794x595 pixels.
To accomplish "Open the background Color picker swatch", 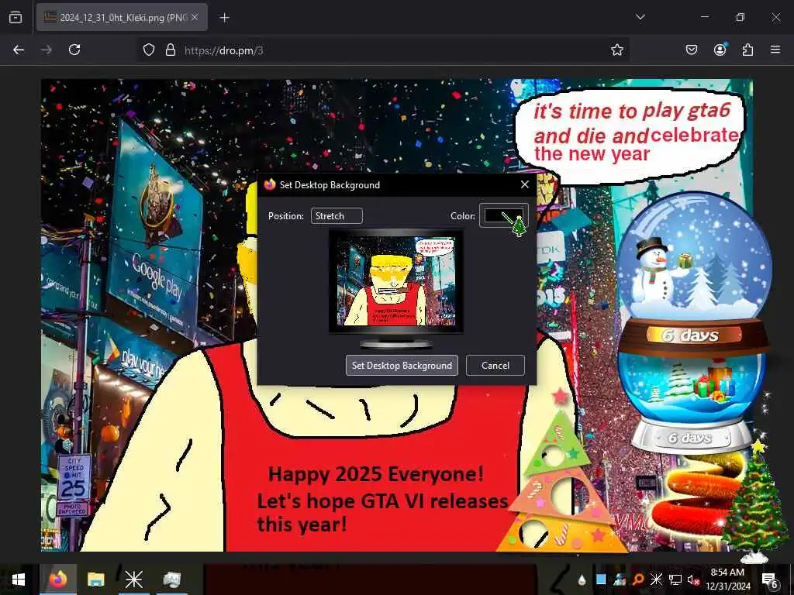I will pos(504,216).
